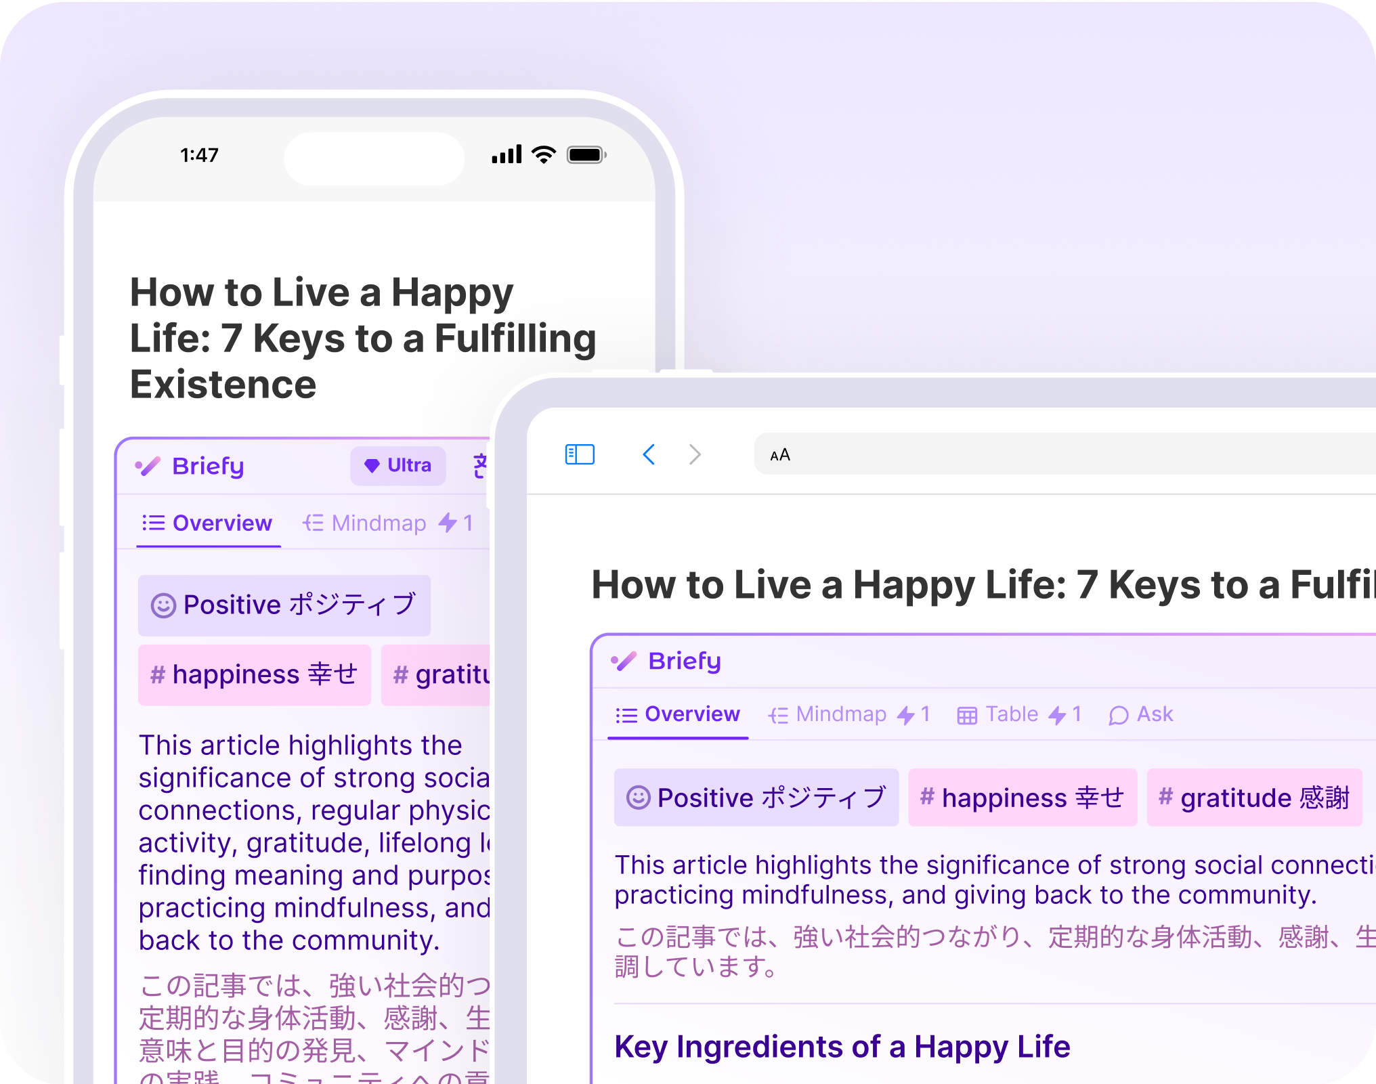Select the Overview tab on the phone
This screenshot has height=1084, width=1376.
pyautogui.click(x=208, y=523)
